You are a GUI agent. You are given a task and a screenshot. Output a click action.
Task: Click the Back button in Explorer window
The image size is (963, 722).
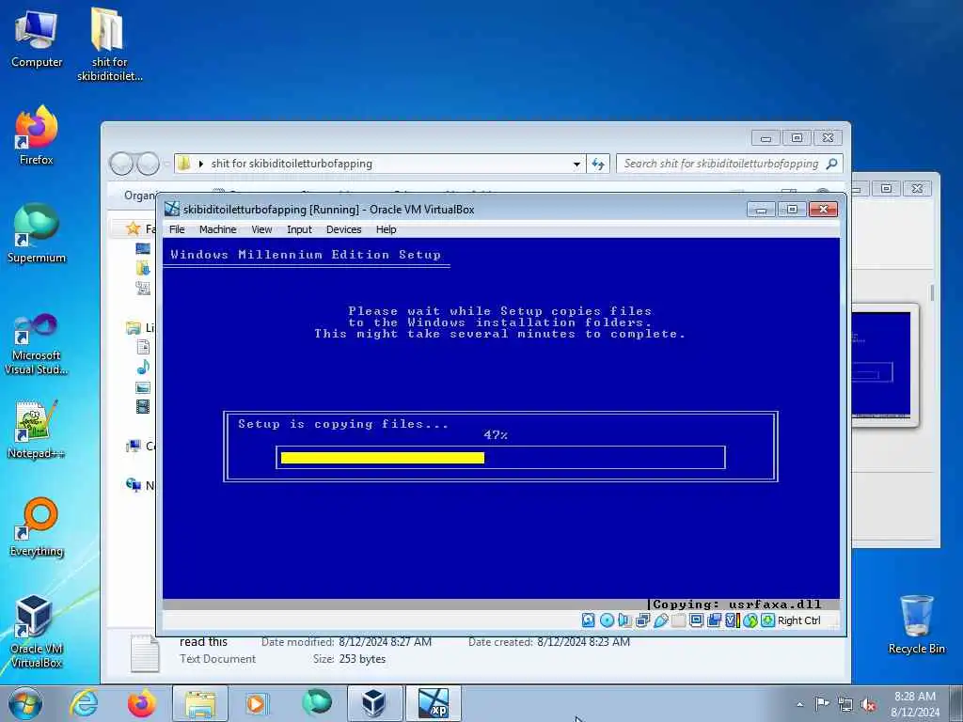(121, 164)
